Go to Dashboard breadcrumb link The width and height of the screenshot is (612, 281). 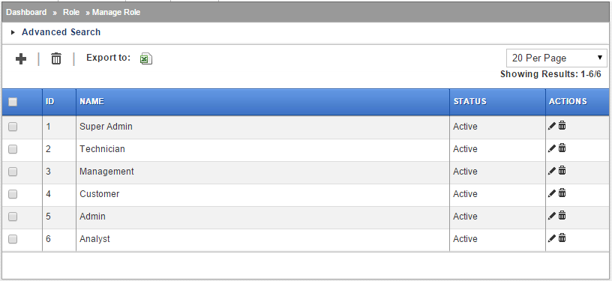[26, 12]
